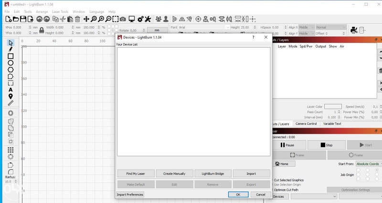Click the Undo arrow icon
Viewport: 382px width, 203px height.
click(x=39, y=19)
